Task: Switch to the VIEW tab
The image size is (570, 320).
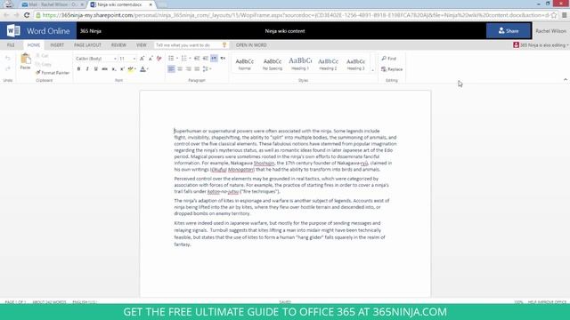Action: click(x=142, y=45)
